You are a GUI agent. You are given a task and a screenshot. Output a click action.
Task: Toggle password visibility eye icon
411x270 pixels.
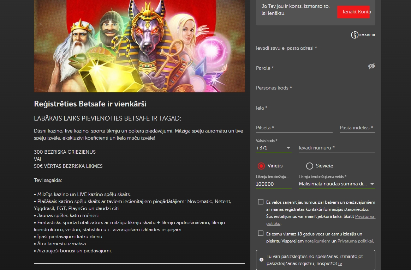(371, 66)
